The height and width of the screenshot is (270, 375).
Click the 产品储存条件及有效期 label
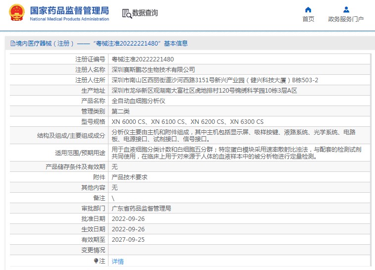tap(75, 166)
